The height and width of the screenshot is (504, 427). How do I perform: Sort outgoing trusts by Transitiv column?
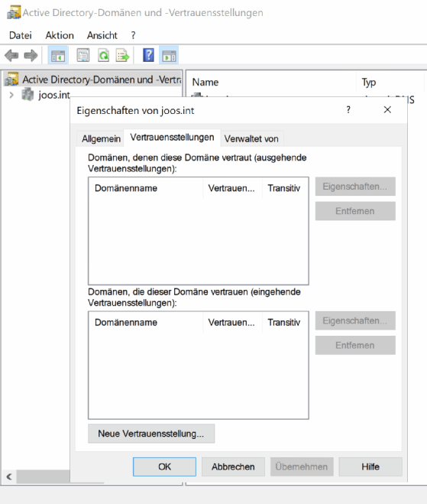(x=285, y=188)
